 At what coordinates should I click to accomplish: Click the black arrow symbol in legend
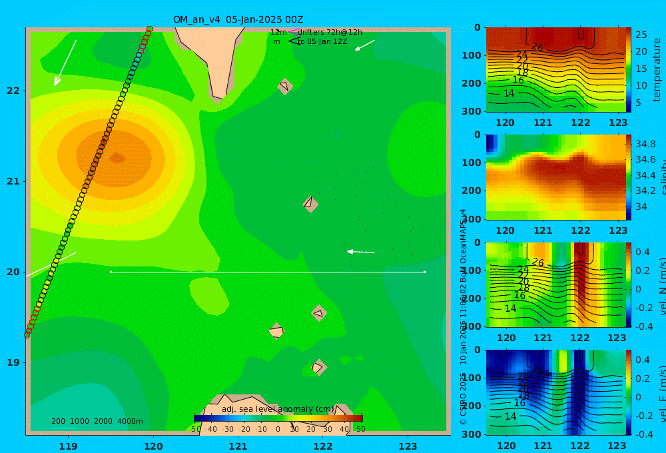tap(294, 41)
